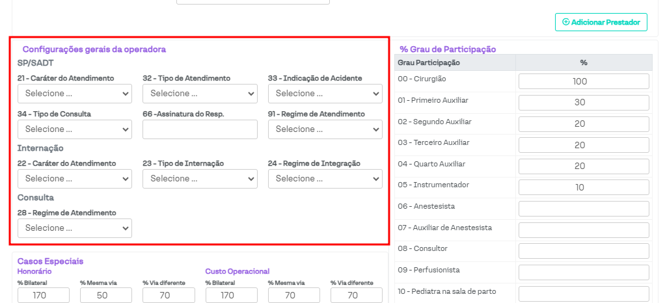The width and height of the screenshot is (665, 303).
Task: Click the 08 - Consultor percentage field
Action: [584, 251]
